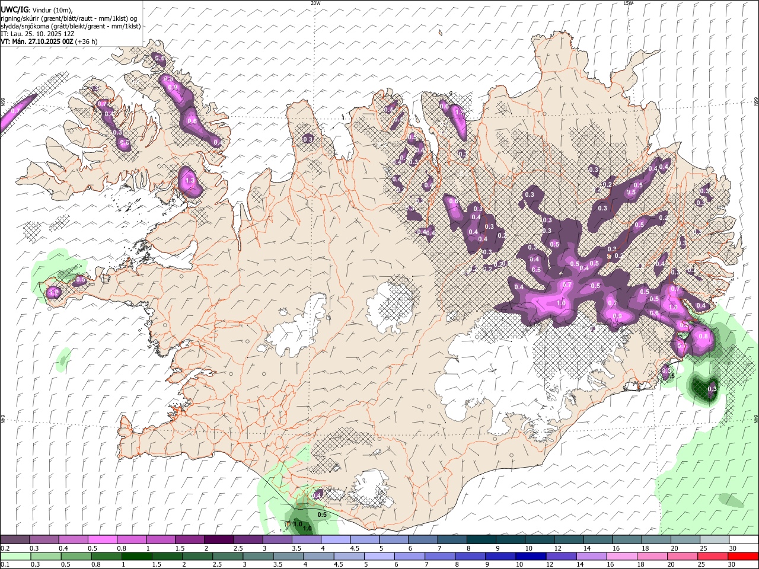Click the medium green 0.5 rain legend swatch
The height and width of the screenshot is (569, 759).
76,557
